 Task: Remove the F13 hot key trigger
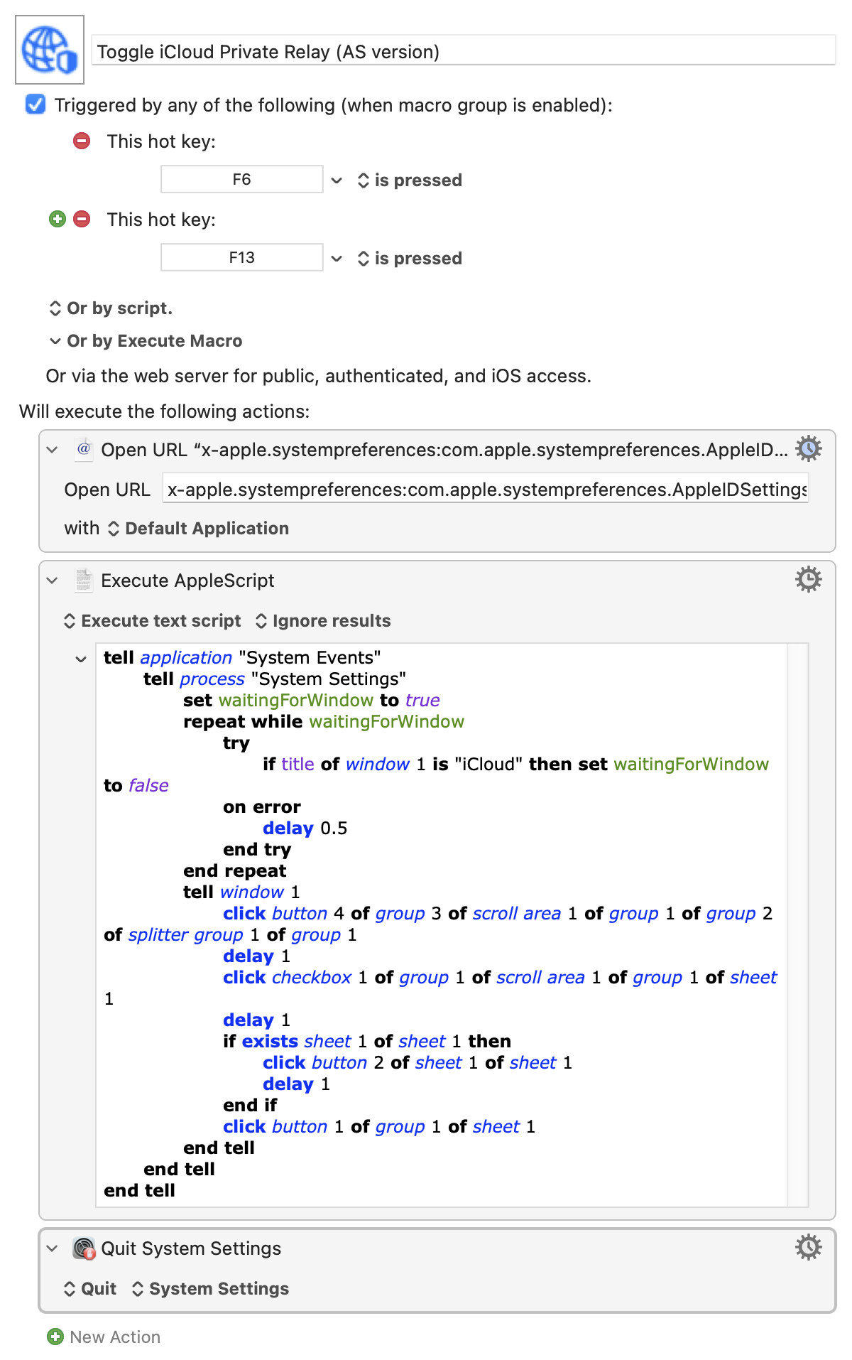[x=82, y=219]
